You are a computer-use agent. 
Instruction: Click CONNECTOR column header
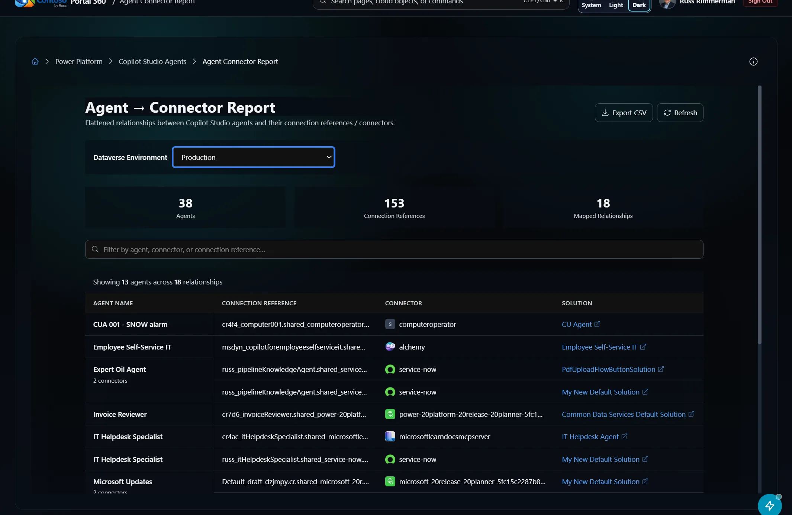coord(403,303)
